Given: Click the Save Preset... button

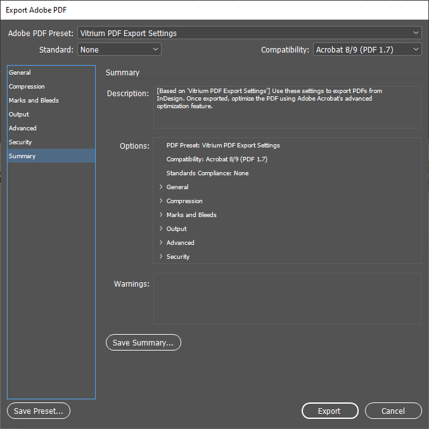Looking at the screenshot, I should click(x=39, y=411).
